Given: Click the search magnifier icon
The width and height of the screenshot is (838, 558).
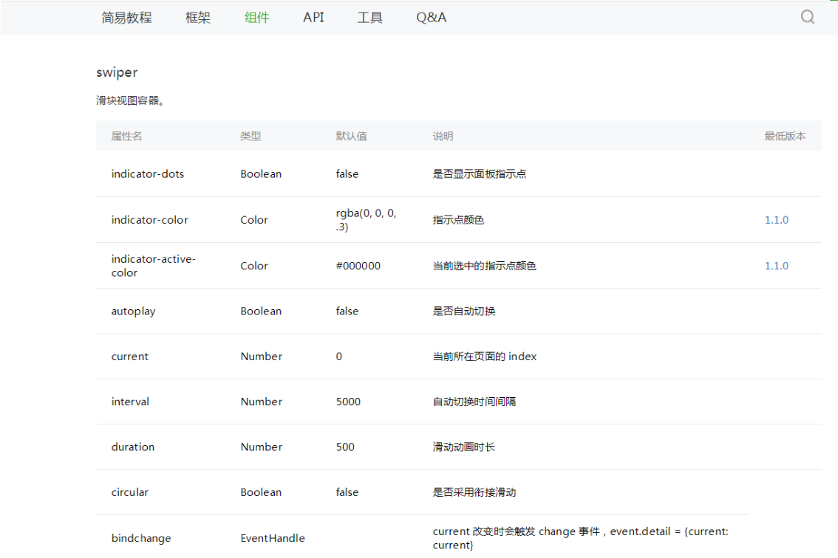Looking at the screenshot, I should 808,17.
